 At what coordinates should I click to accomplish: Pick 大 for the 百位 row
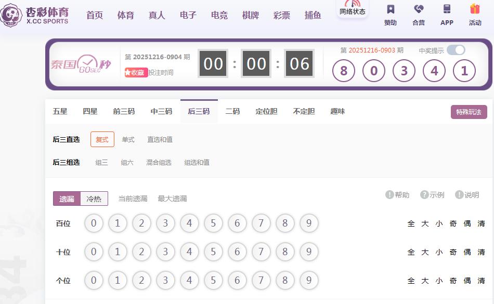point(425,223)
